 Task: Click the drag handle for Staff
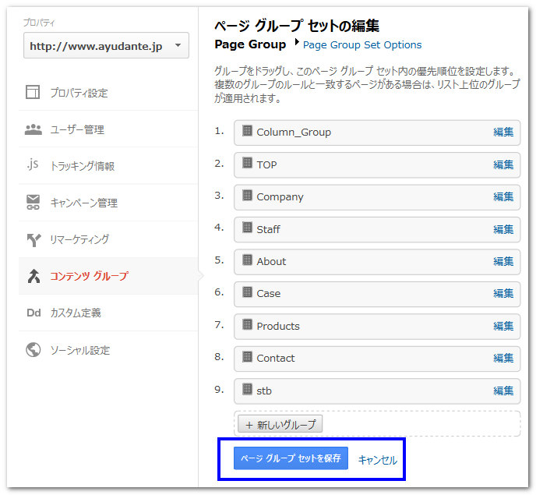pyautogui.click(x=247, y=228)
